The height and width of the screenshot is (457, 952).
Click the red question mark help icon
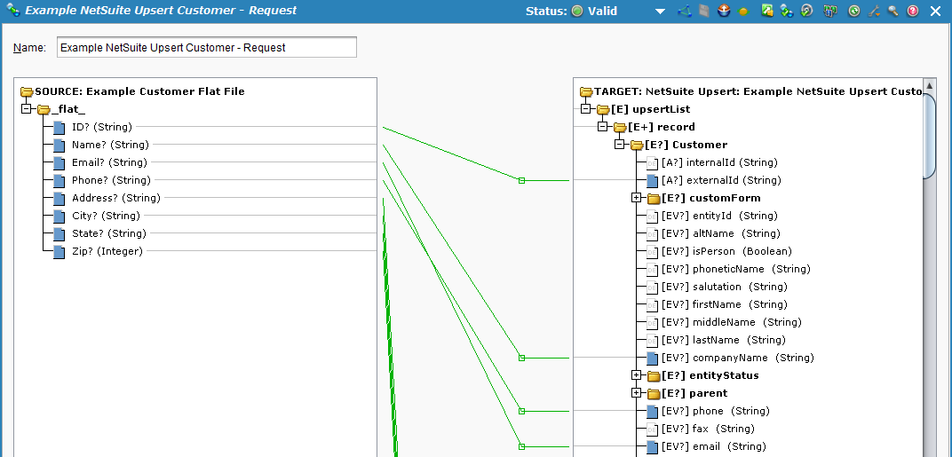(x=912, y=11)
